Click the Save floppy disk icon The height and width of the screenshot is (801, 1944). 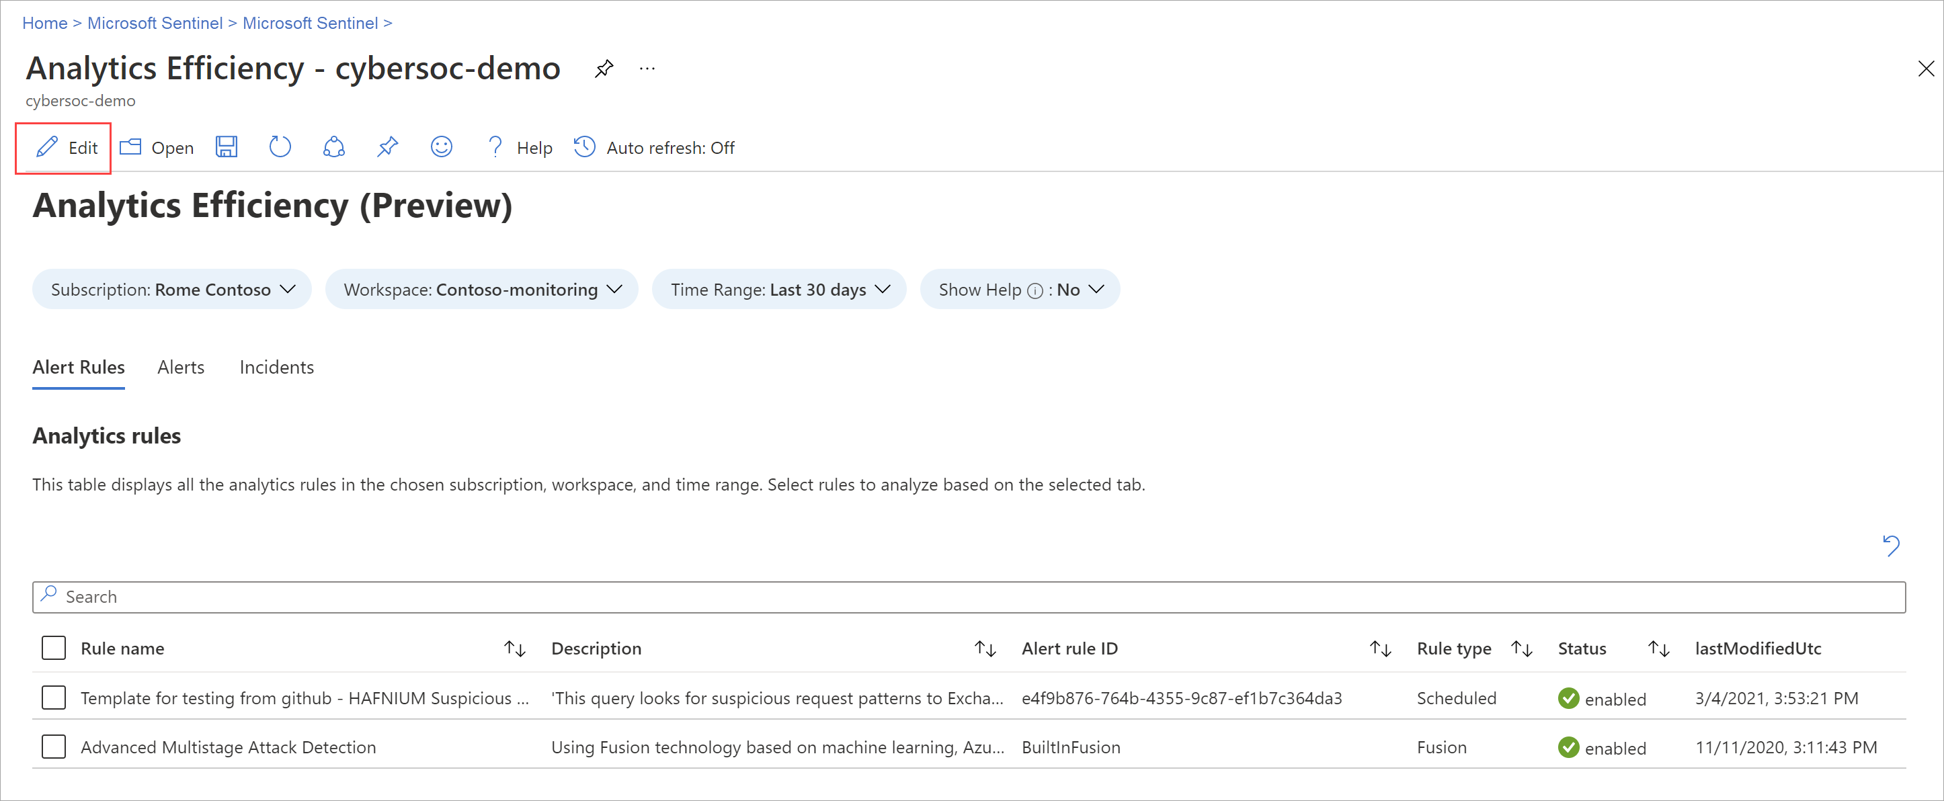point(227,147)
